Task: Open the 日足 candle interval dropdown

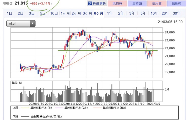Action: [x=21, y=24]
